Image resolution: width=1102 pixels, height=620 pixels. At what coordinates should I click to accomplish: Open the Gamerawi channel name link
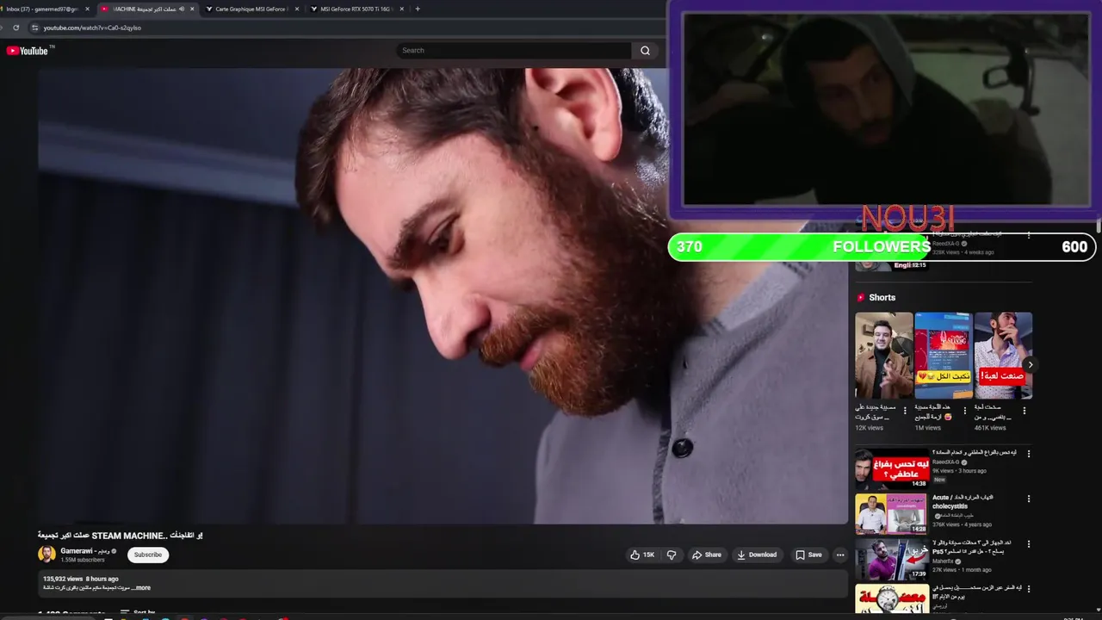coord(84,551)
